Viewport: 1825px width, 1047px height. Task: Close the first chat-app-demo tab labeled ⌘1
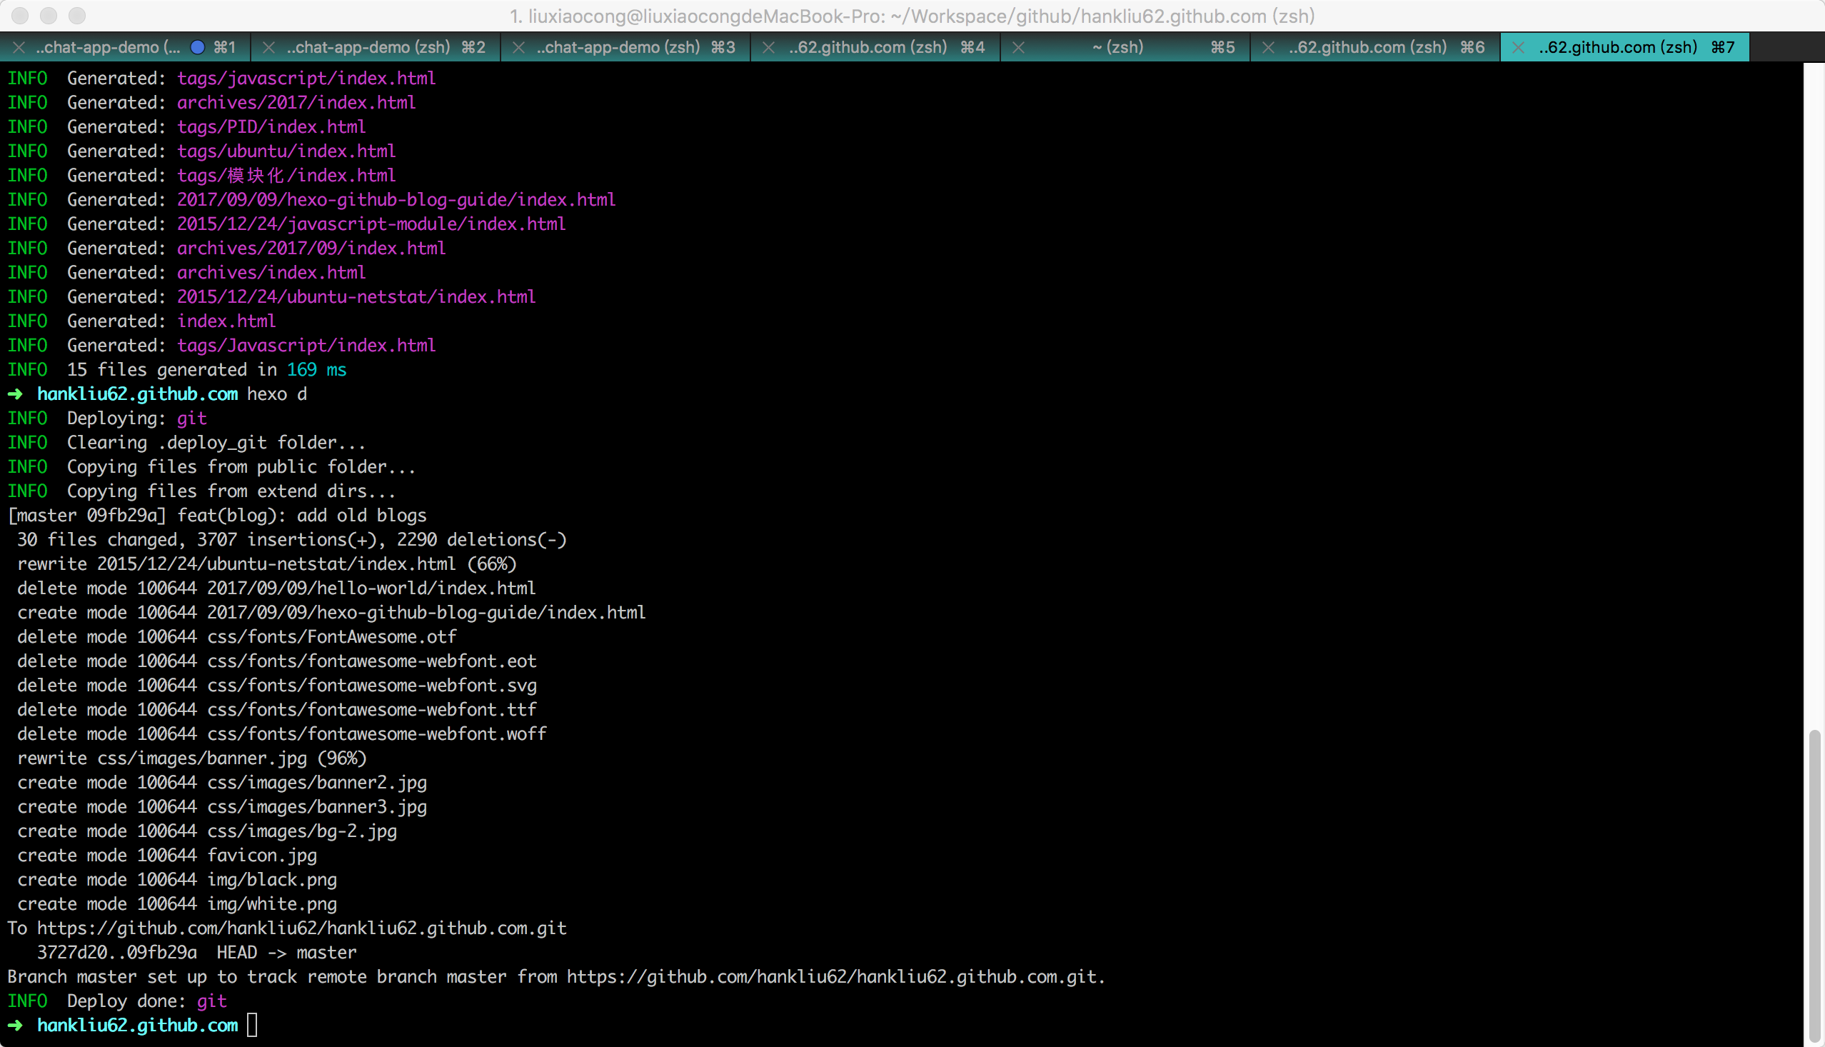(19, 47)
